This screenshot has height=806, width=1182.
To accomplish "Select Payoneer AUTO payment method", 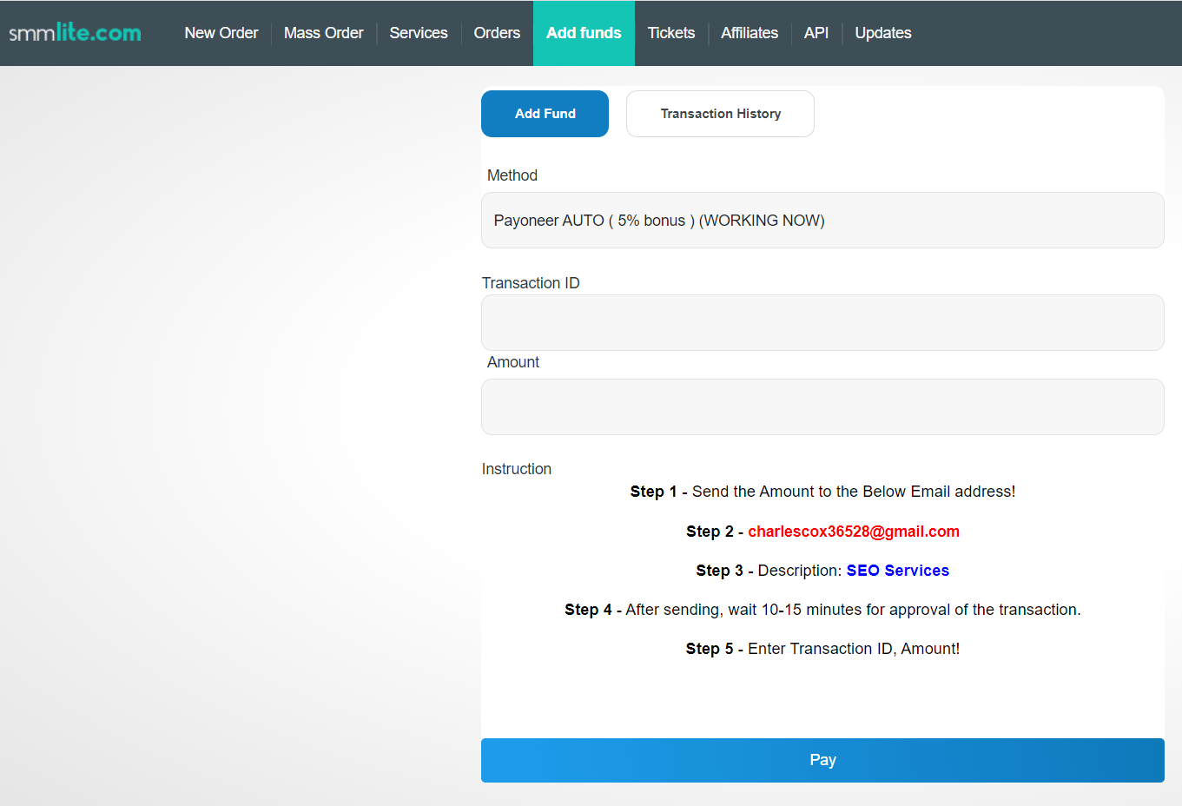I will 822,220.
